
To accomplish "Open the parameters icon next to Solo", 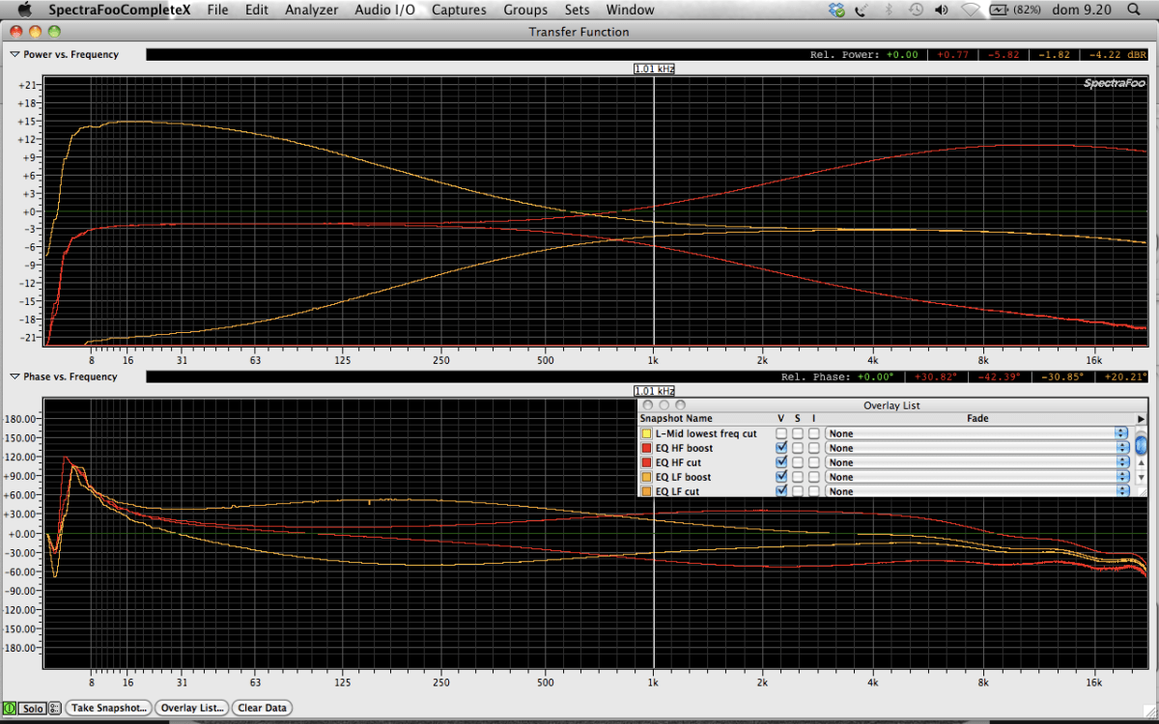I will pos(54,708).
